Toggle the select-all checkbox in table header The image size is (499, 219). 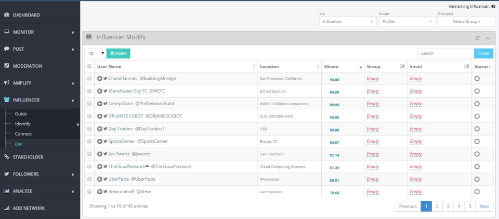89,67
